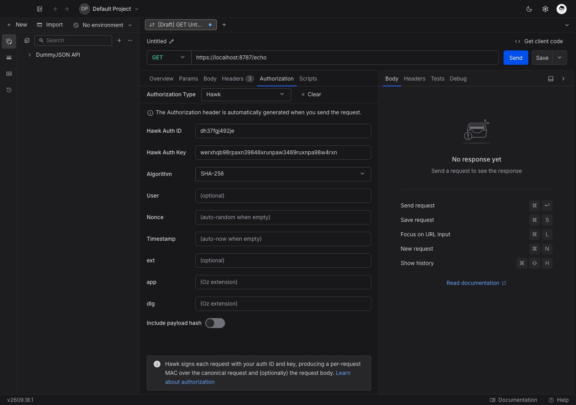Click Hawk Auth Key field
576x405 pixels.
click(x=283, y=153)
